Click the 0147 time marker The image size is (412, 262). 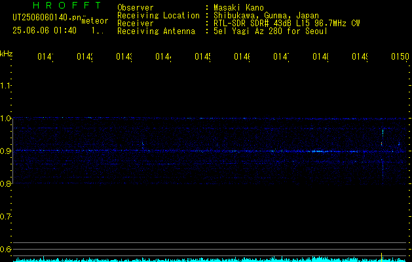coord(281,56)
